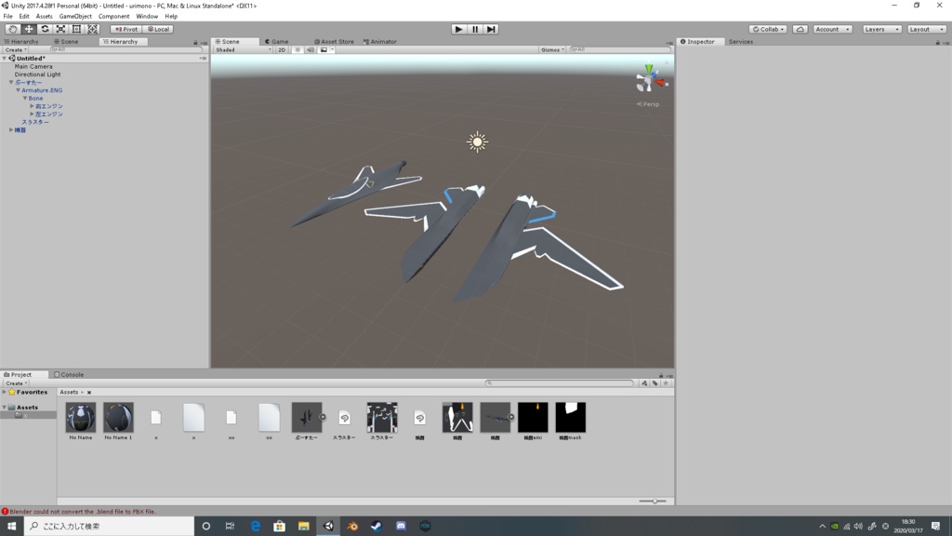Adjust the asset thumbnail size slider
Viewport: 952px width, 536px height.
(653, 502)
